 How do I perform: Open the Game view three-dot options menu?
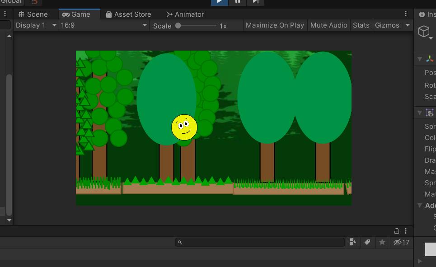[x=406, y=14]
